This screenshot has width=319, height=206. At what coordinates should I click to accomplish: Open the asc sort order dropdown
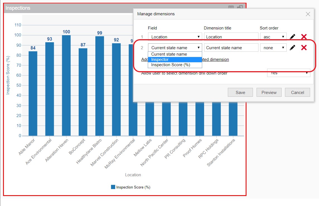tap(273, 37)
